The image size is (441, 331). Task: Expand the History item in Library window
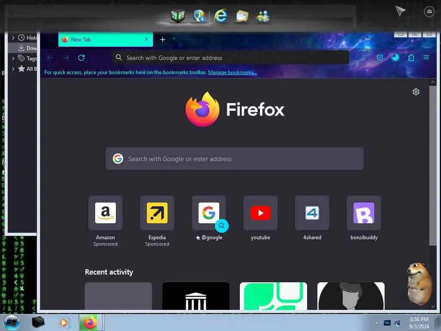pyautogui.click(x=13, y=37)
